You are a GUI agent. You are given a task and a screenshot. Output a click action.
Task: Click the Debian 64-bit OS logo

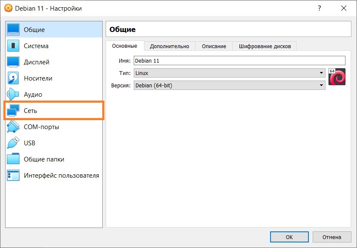[337, 77]
